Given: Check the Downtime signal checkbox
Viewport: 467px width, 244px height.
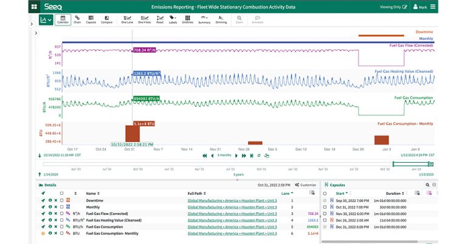Looking at the screenshot, I should pos(61,200).
